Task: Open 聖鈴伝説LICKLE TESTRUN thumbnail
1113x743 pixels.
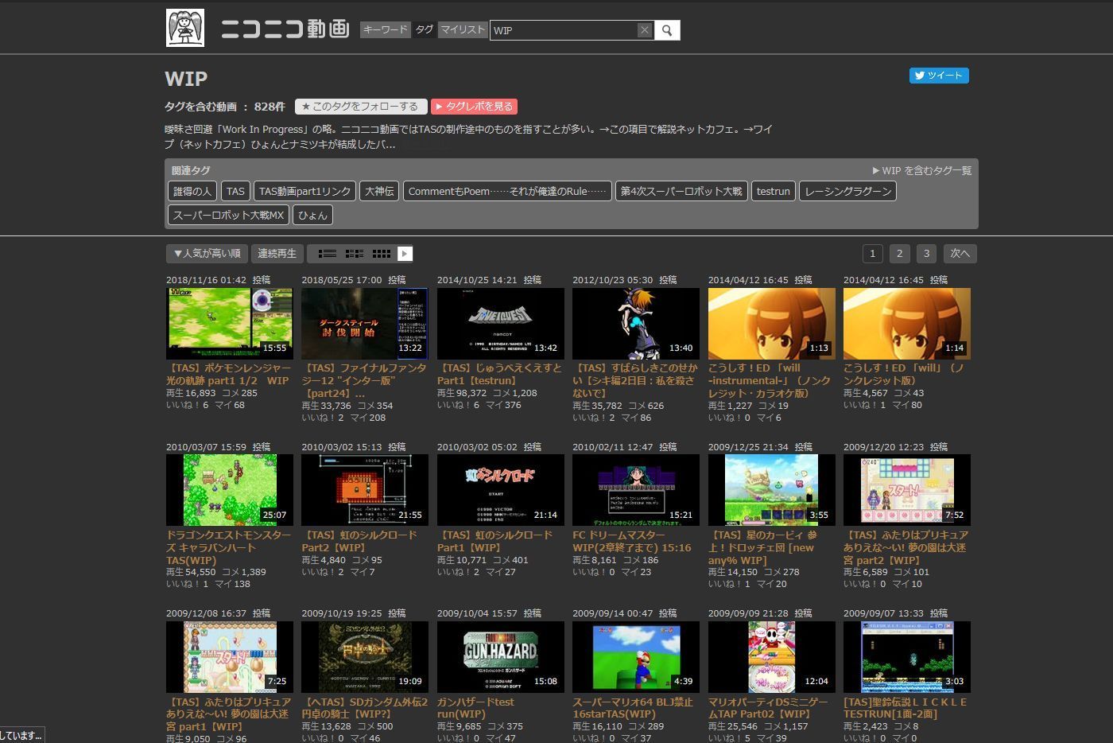Action: click(x=907, y=657)
